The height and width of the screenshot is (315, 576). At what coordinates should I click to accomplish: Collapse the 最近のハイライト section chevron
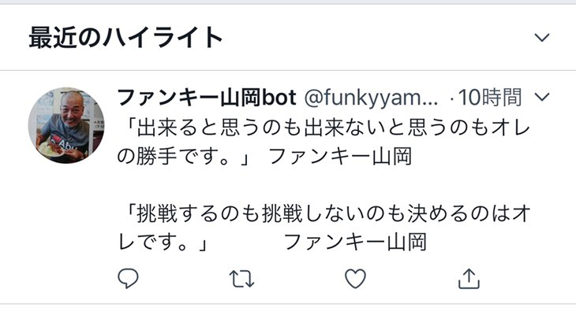pos(542,37)
